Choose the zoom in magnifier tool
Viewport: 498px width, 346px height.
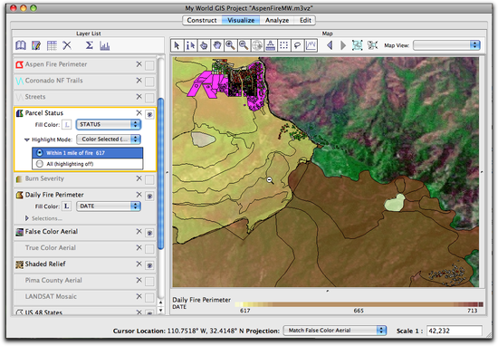[x=230, y=45]
